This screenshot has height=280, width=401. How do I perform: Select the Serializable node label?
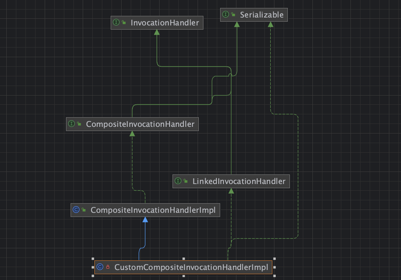(261, 15)
